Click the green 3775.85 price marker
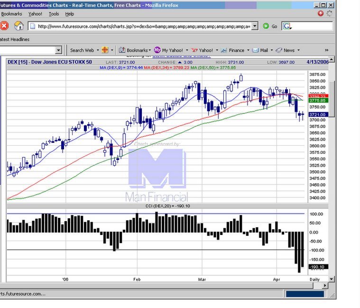360x308 pixels. click(x=318, y=101)
